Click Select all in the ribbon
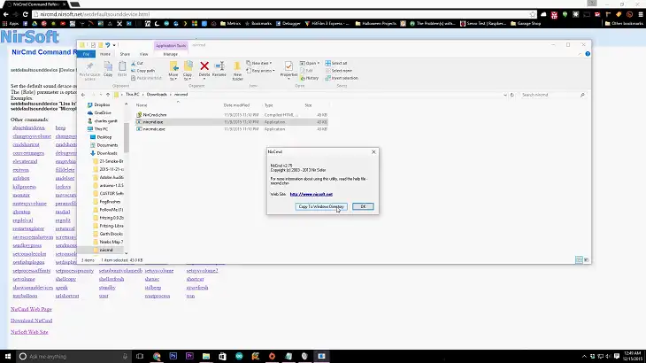 click(x=336, y=64)
